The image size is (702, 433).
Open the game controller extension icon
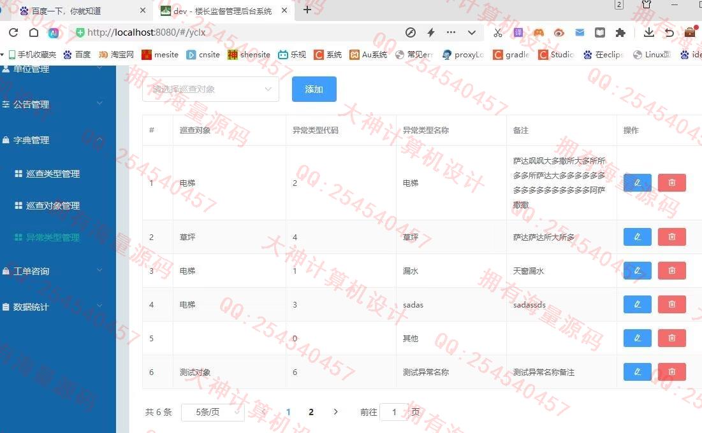539,32
